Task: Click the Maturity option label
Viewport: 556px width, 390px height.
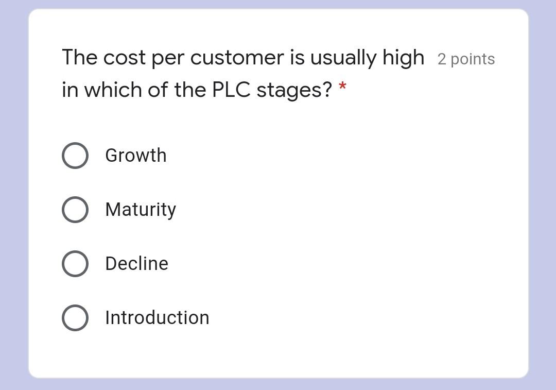Action: click(x=140, y=209)
